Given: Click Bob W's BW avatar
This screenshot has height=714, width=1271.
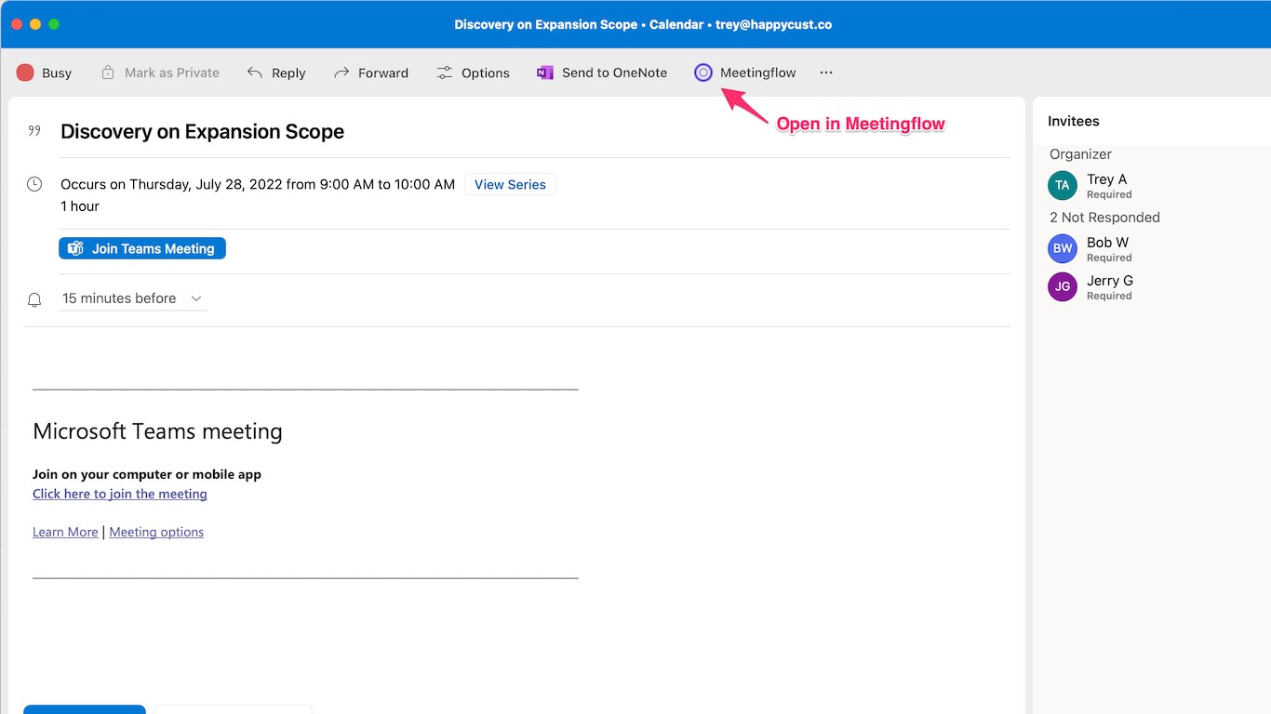Looking at the screenshot, I should point(1063,248).
